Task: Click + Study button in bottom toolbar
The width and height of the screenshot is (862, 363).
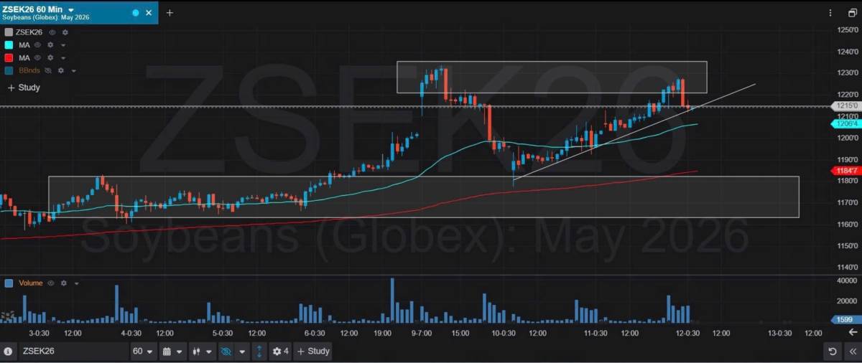Action: tap(312, 352)
